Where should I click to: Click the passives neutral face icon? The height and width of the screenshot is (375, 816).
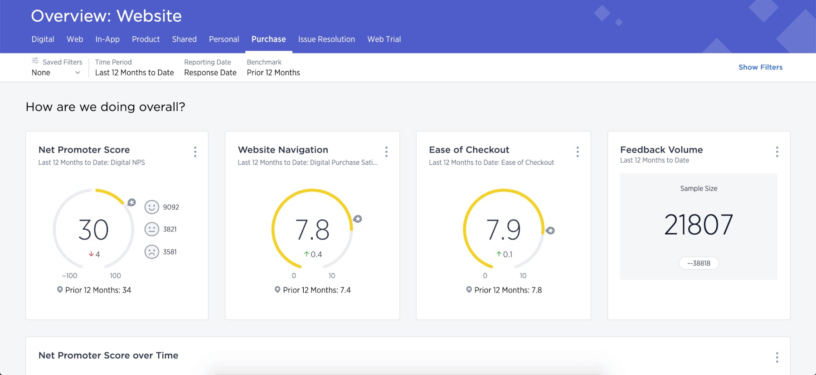[152, 229]
